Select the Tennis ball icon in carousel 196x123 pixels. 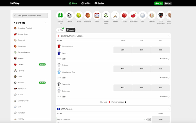(79, 15)
